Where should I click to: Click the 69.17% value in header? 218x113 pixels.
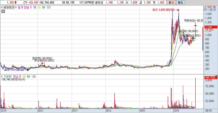[x=70, y=2]
